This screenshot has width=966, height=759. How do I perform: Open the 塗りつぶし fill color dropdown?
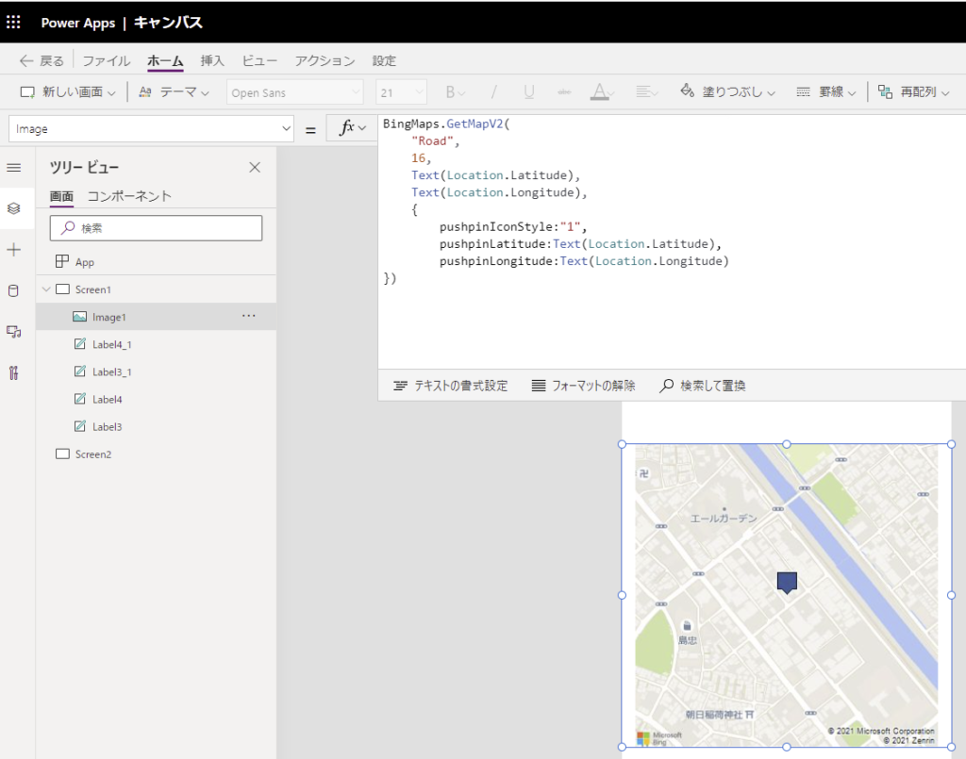tap(727, 92)
